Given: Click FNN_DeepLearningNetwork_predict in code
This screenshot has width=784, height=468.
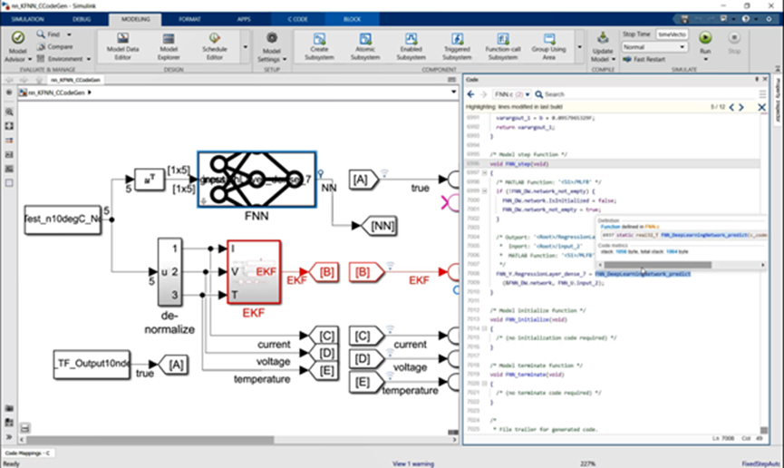Looking at the screenshot, I should pos(643,274).
